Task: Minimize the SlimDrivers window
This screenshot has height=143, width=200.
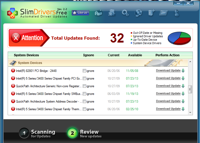Action: click(x=178, y=3)
